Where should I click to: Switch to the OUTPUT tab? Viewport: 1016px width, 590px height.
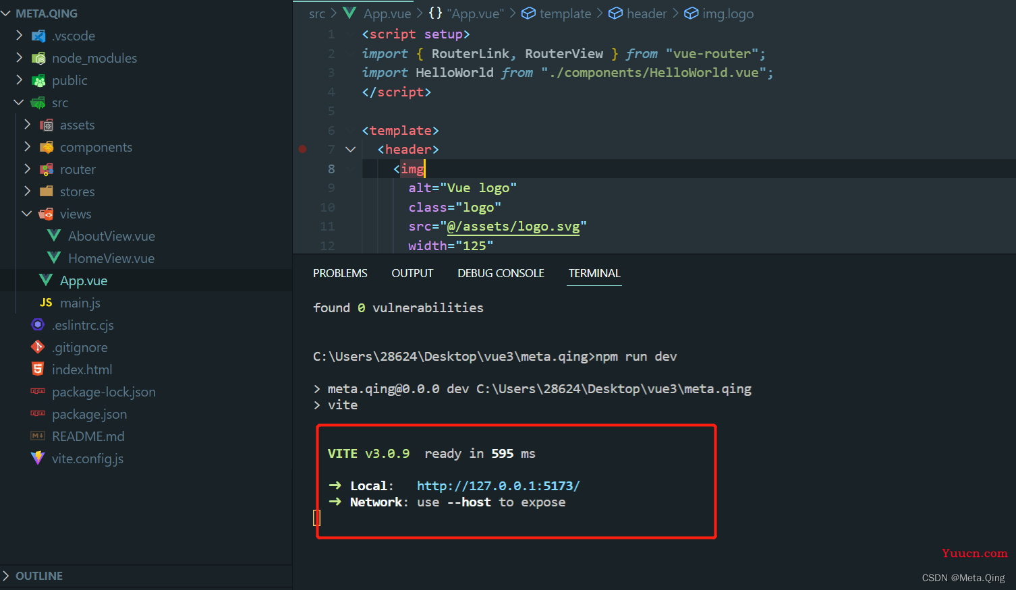pos(412,273)
